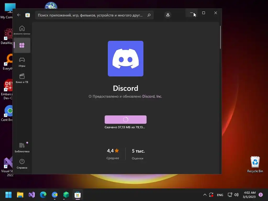Open the notification badge showing 3

point(260,195)
